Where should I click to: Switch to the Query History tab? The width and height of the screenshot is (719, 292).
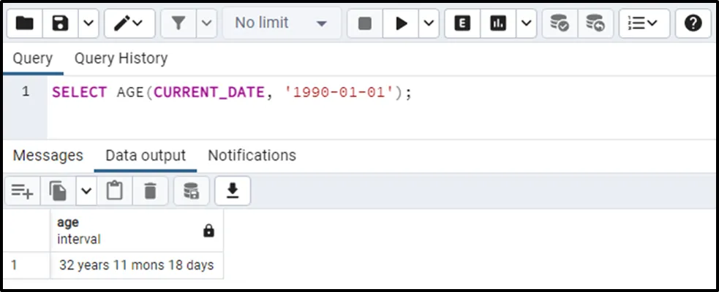121,58
